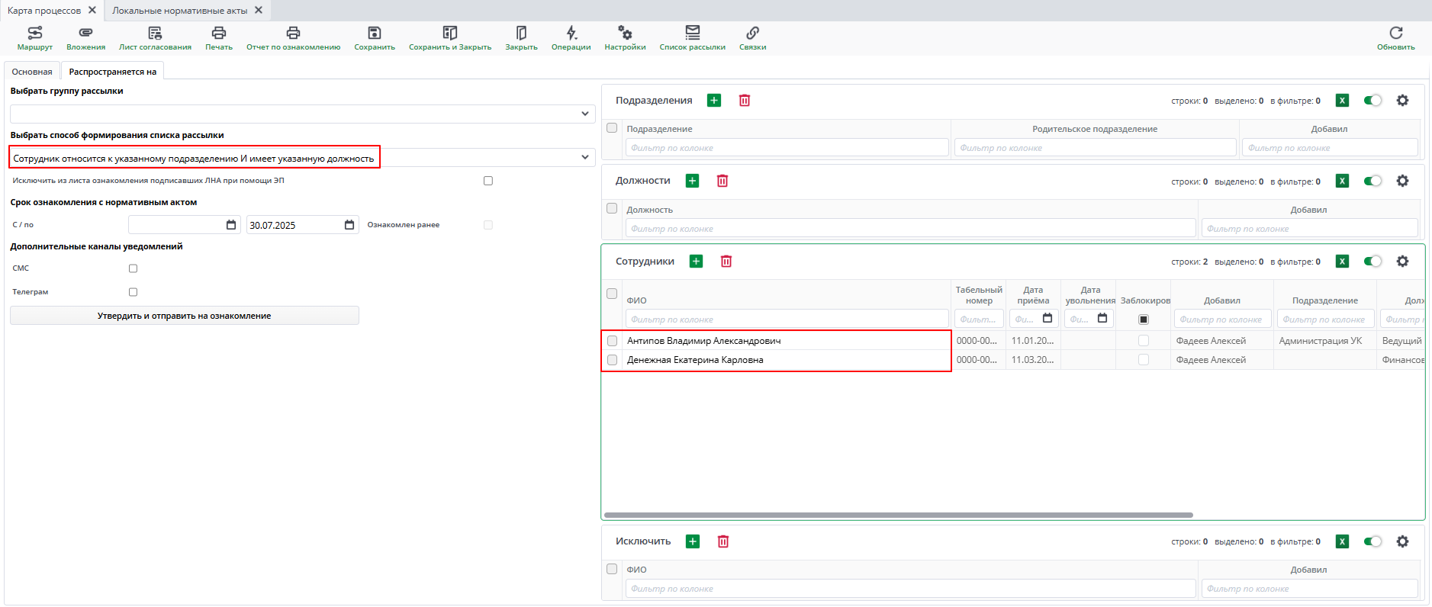Open Лист согласования

[x=155, y=37]
